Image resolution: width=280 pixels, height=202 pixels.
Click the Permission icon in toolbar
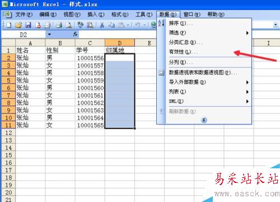coord(38,25)
